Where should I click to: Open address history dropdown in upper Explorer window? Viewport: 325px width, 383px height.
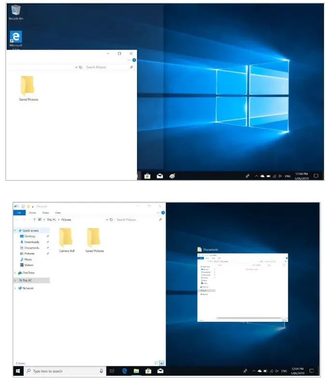coord(76,67)
